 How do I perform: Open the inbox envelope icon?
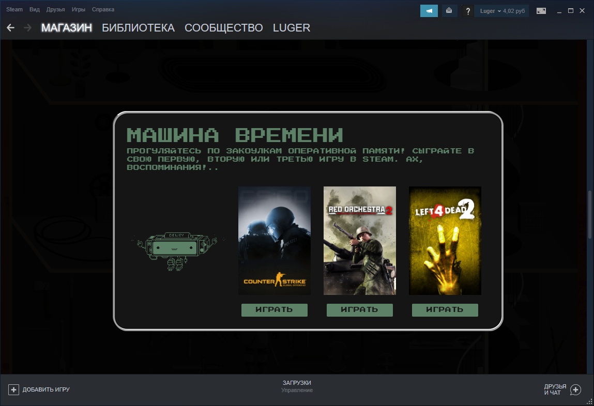(449, 11)
